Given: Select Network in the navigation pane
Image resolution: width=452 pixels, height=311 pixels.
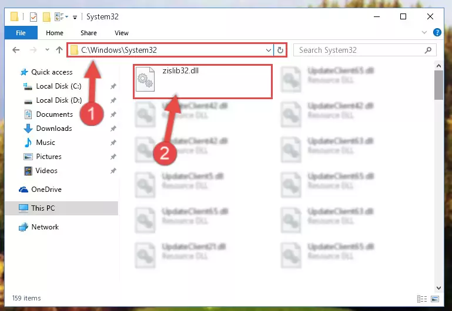Looking at the screenshot, I should coord(45,227).
